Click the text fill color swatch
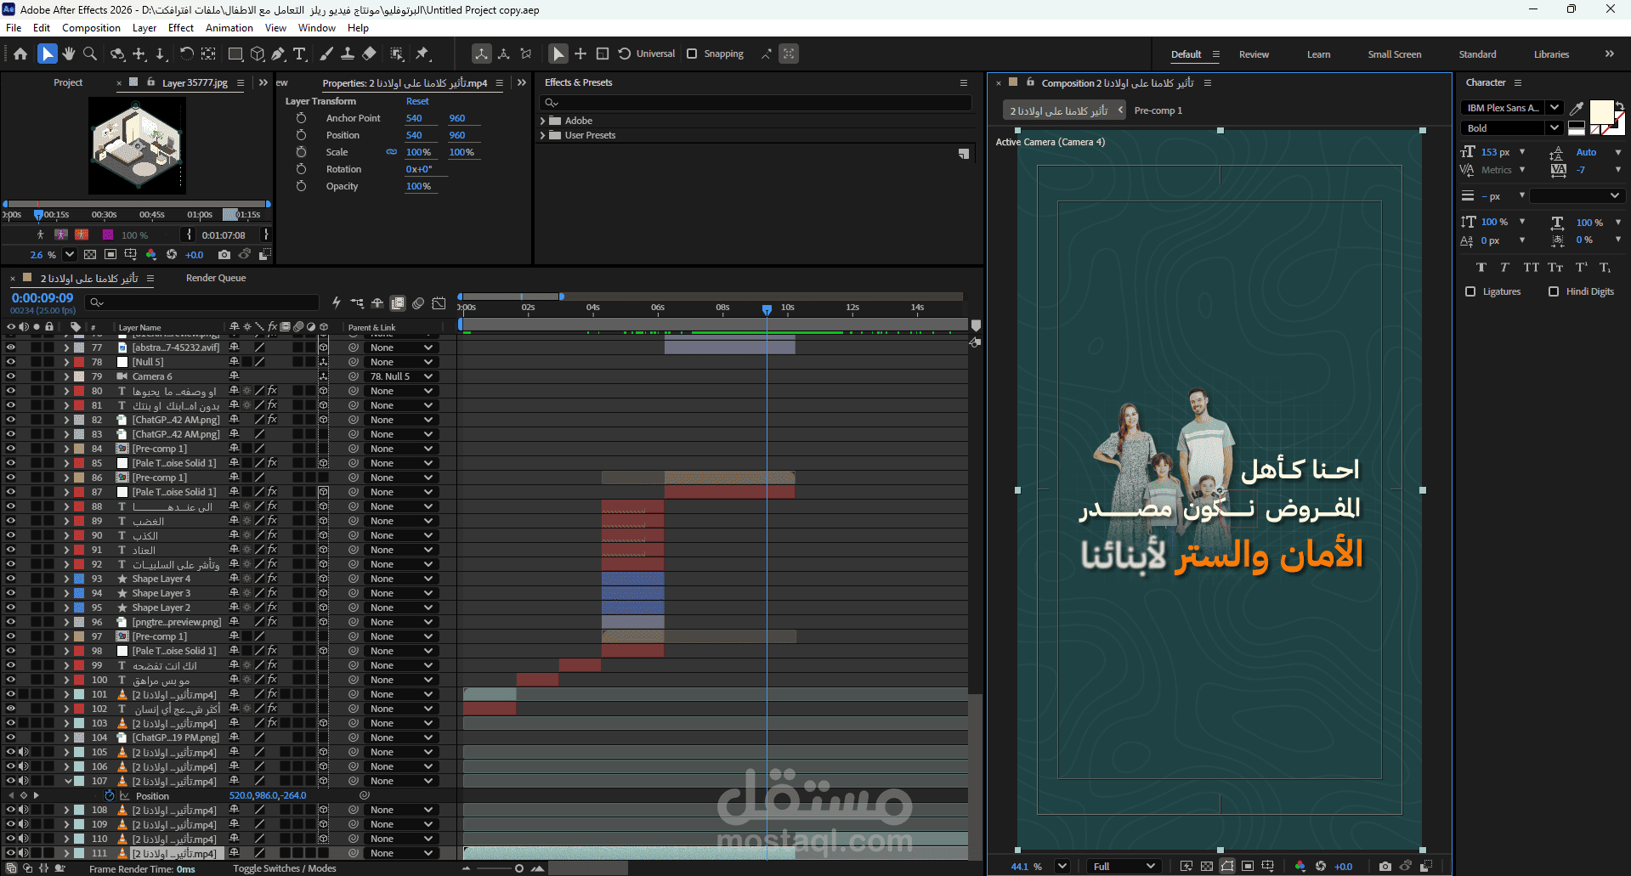Screen dimensions: 1631x876 click(1601, 112)
